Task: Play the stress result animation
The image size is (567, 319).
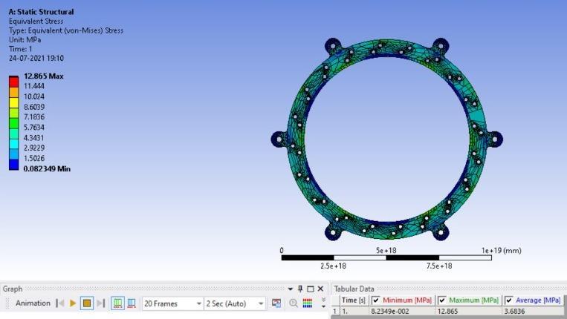Action: [x=73, y=303]
